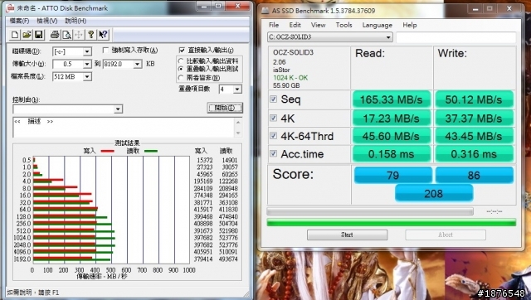Toggle the 4K-64Thrd test checkbox
This screenshot has width=531, height=300.
273,136
